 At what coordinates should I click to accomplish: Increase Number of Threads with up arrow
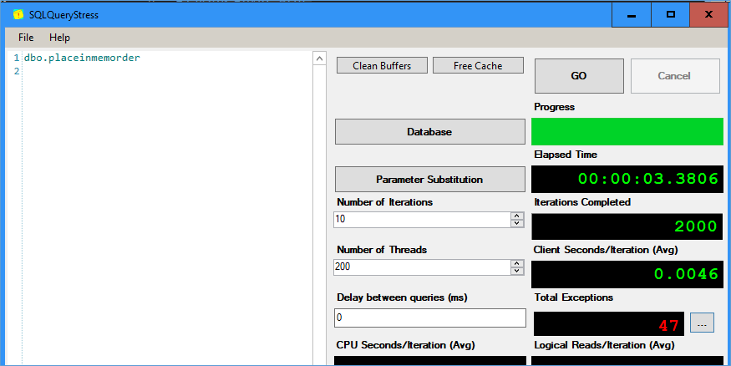pyautogui.click(x=517, y=263)
